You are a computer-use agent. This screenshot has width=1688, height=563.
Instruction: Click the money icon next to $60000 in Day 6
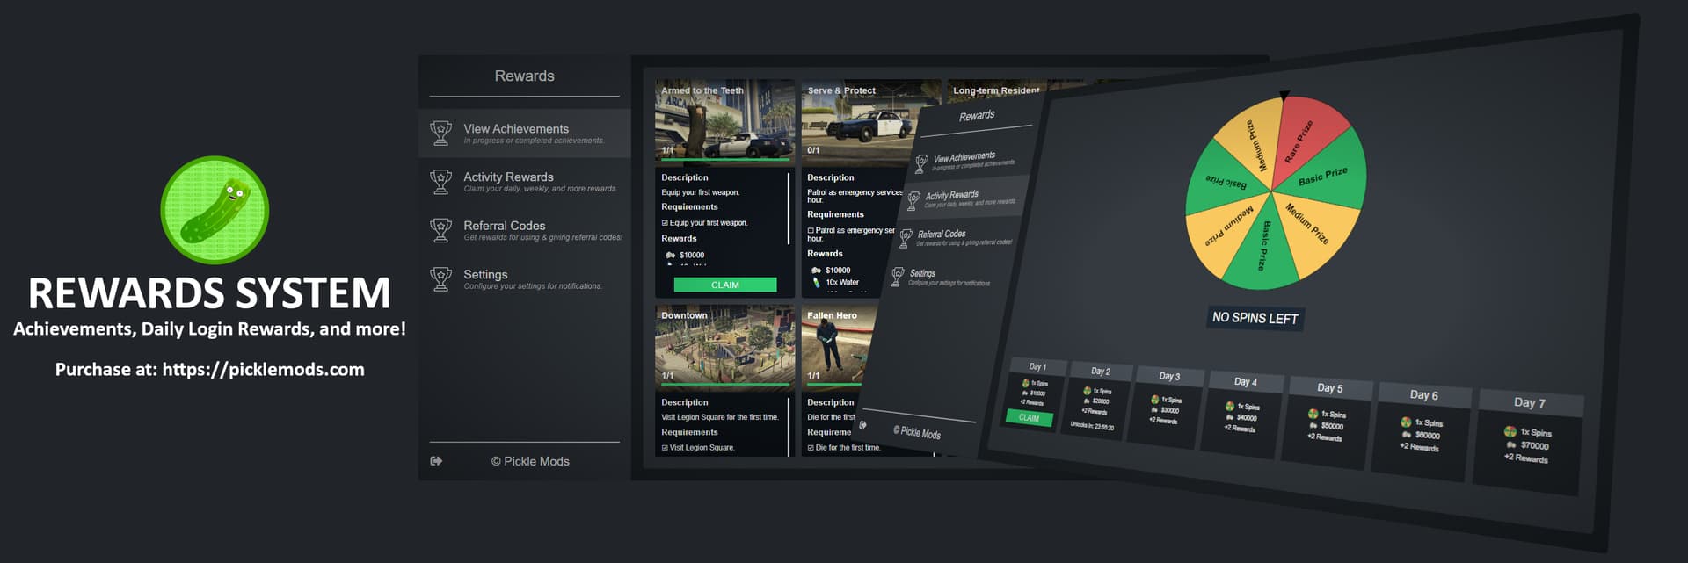click(x=1407, y=435)
